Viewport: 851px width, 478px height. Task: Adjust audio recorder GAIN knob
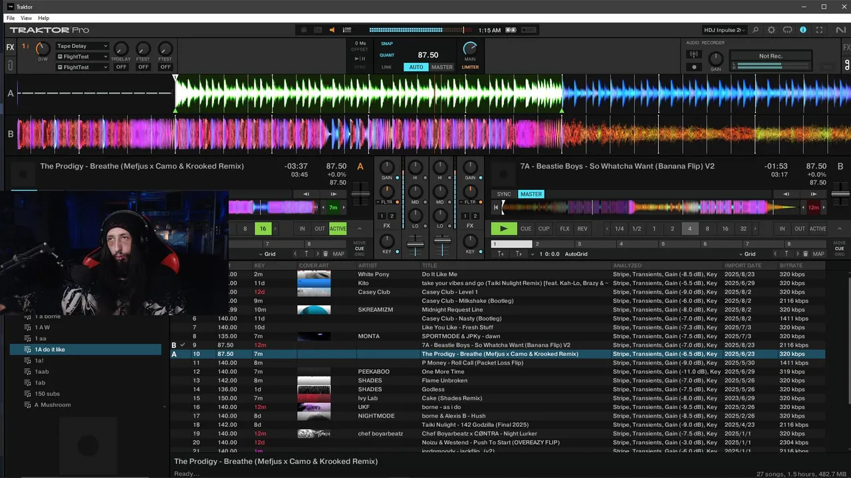coord(715,58)
